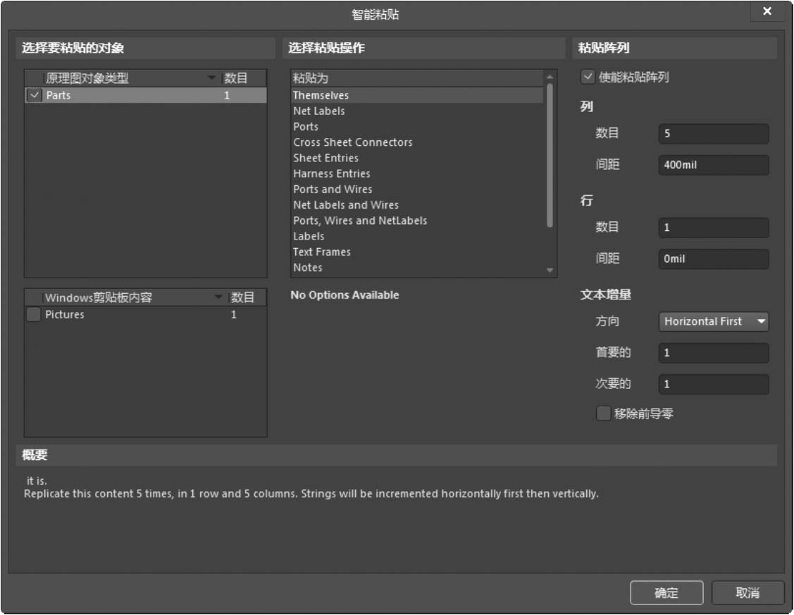Enable the Pictures clipboard checkbox
794x615 pixels.
coord(33,315)
